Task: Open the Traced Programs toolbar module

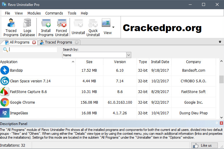Action: click(x=11, y=27)
